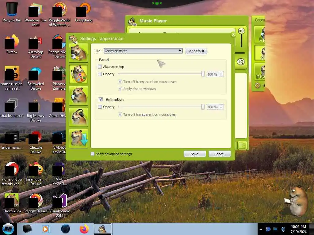Open the Windows Start menu orb
314x235 pixels.
point(8,229)
